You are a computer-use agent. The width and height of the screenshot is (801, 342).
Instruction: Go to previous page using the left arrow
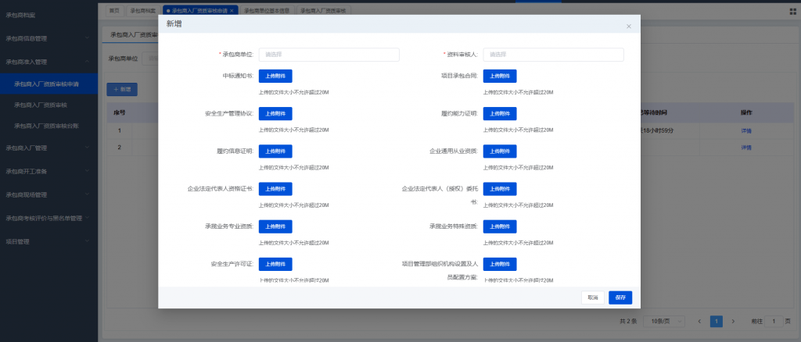click(x=699, y=321)
